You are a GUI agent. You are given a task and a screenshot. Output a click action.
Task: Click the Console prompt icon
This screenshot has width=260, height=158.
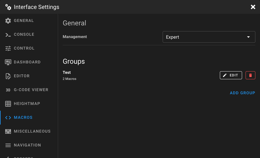8,35
